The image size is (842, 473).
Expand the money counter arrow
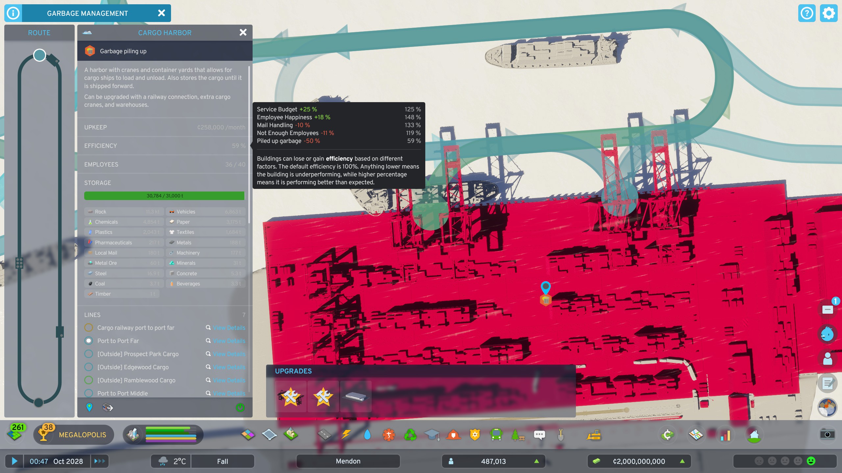coord(682,461)
